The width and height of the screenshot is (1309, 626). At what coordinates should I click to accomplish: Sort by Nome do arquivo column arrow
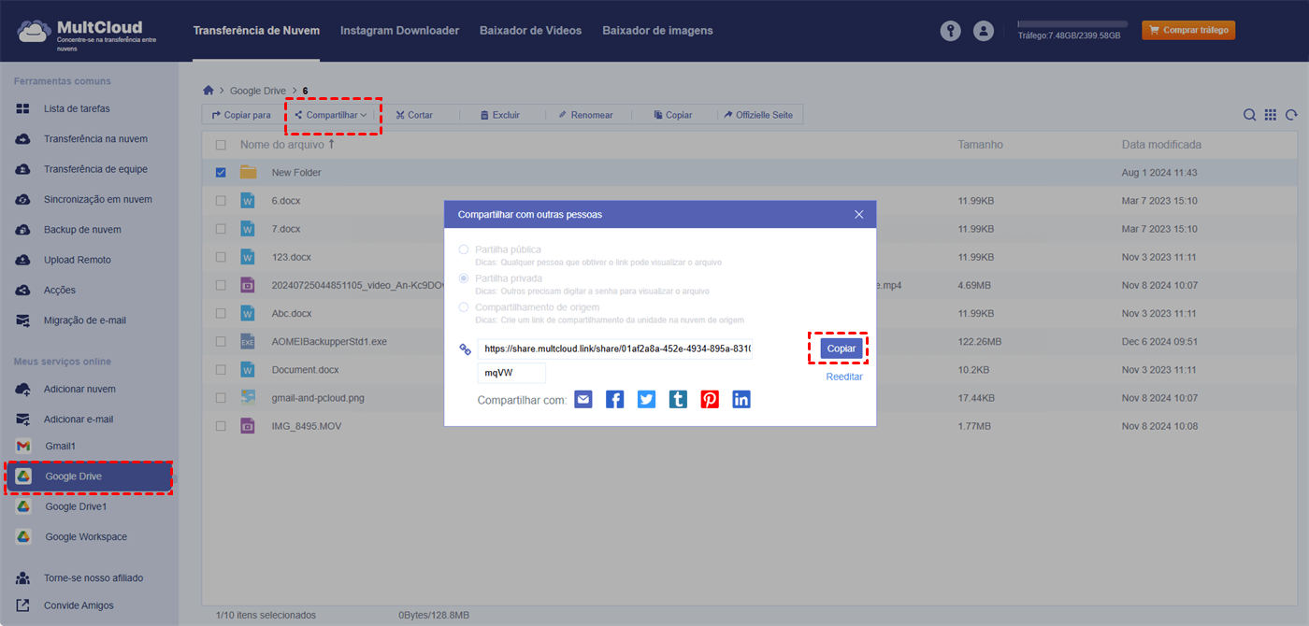[x=331, y=145]
